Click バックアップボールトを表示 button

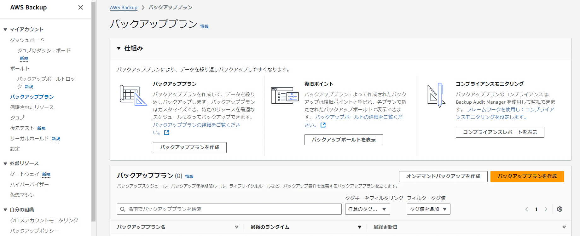[344, 140]
